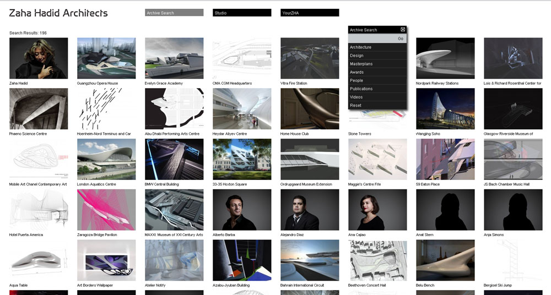Click the Vitra Fire Station caption text
Image resolution: width=551 pixels, height=295 pixels.
294,83
